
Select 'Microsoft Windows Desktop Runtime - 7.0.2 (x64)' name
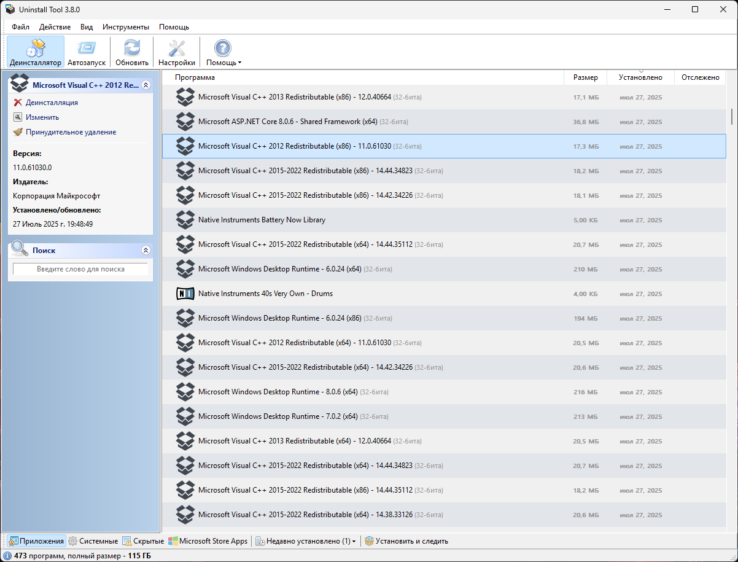278,416
